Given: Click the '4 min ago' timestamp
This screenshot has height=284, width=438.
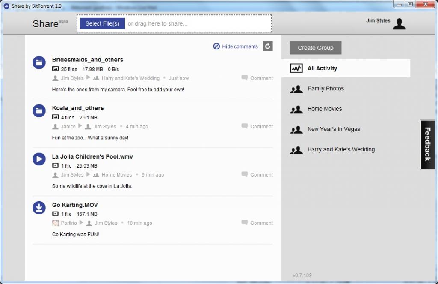Looking at the screenshot, I should click(137, 126).
